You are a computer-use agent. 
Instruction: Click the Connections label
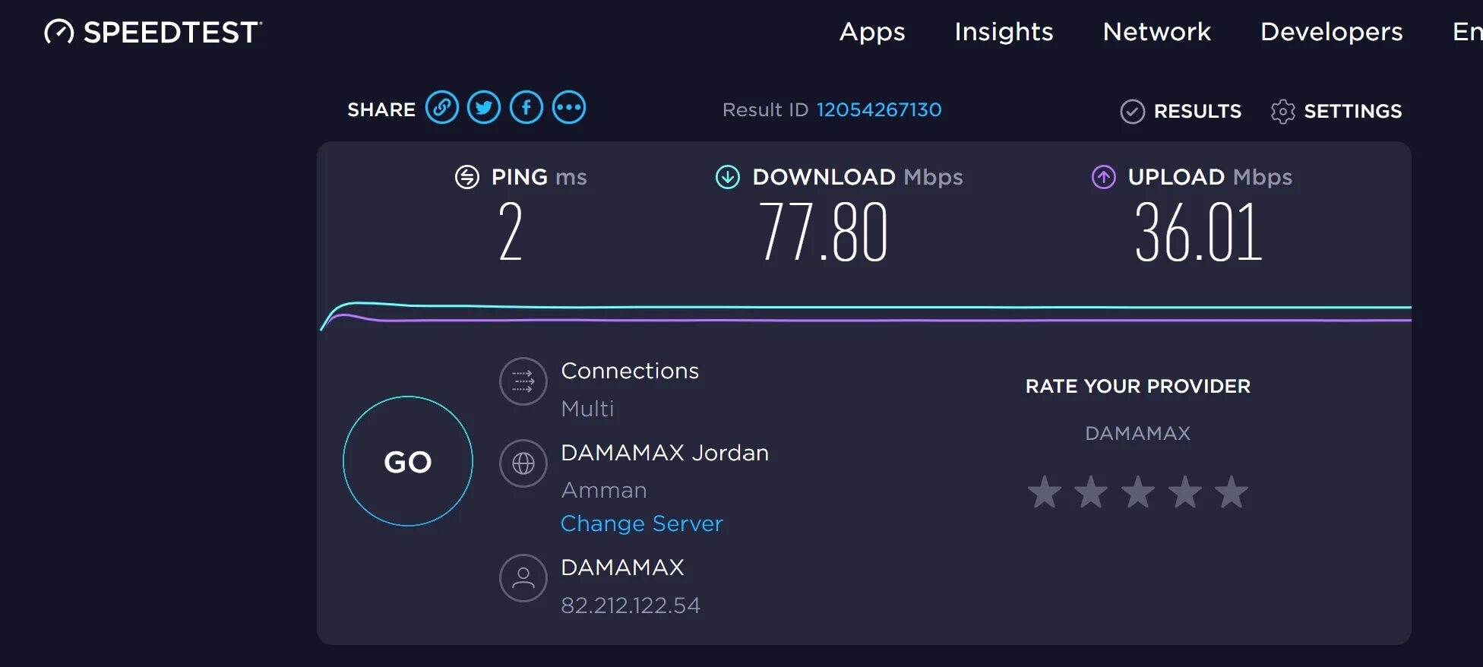[630, 371]
